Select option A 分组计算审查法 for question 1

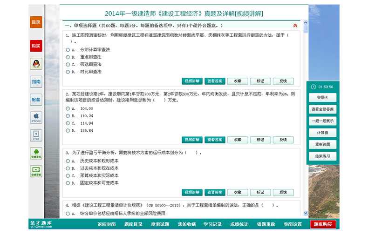point(68,49)
